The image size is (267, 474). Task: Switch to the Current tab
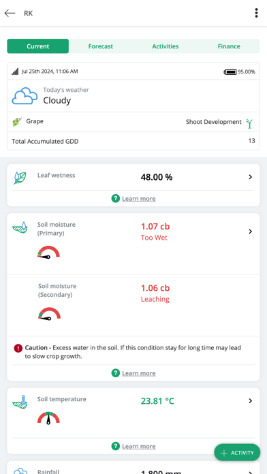click(x=37, y=46)
